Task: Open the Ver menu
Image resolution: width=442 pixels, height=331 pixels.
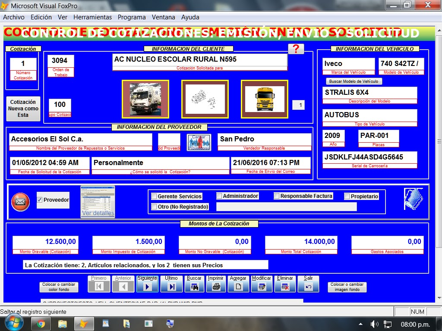Action: pyautogui.click(x=63, y=17)
